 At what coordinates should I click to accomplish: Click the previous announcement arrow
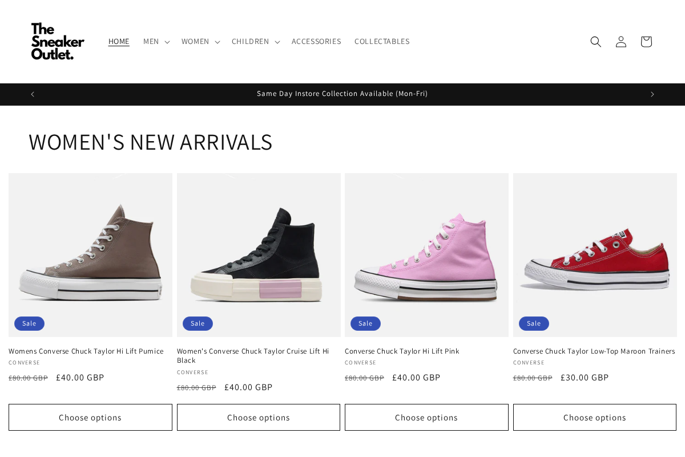click(x=32, y=94)
